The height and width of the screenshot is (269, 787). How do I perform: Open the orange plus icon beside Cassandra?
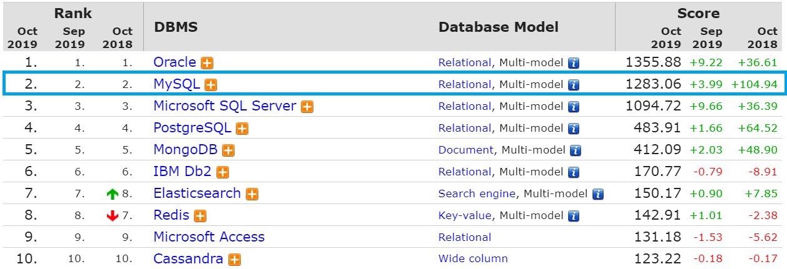[x=235, y=260]
